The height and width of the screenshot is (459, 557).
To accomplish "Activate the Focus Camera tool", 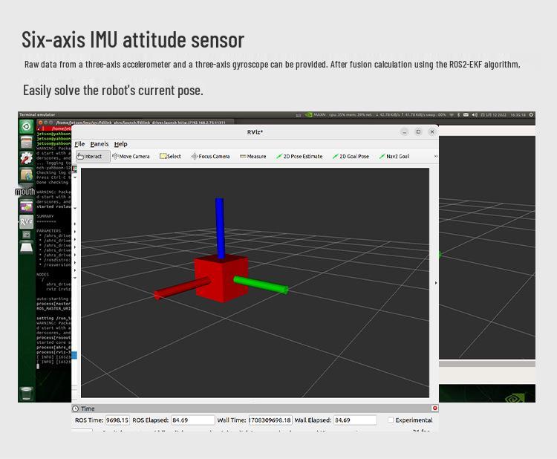I will click(210, 156).
